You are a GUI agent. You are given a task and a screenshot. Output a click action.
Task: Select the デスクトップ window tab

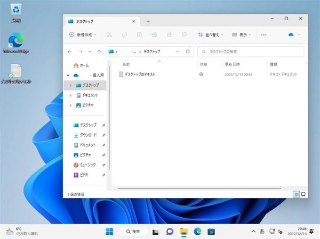102,21
